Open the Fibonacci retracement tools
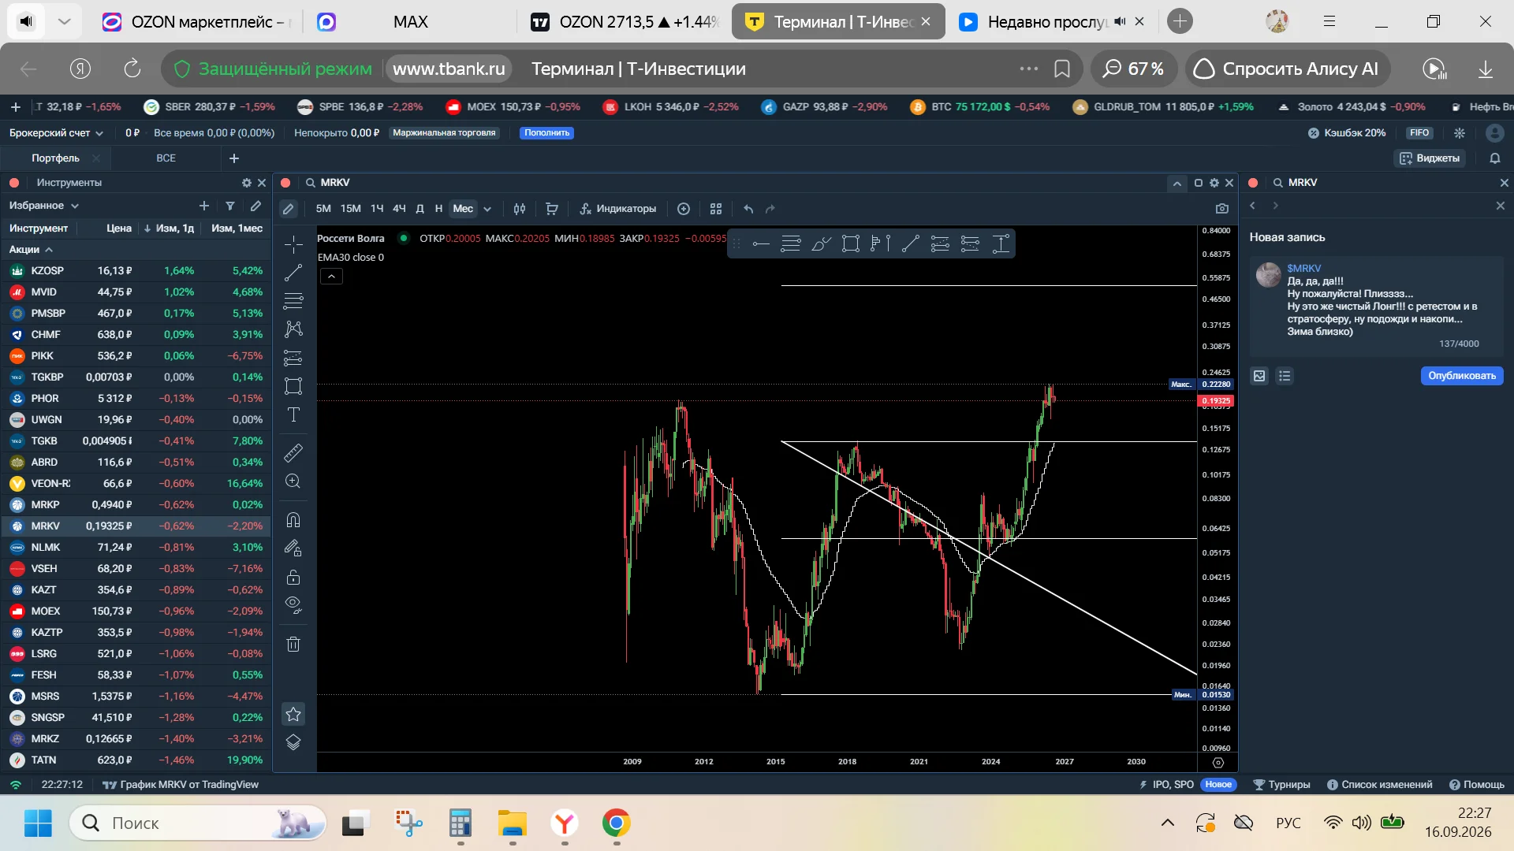Screen dimensions: 1514x851 click(x=293, y=301)
